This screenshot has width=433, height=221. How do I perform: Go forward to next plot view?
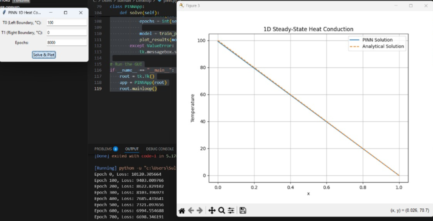pyautogui.click(x=200, y=210)
